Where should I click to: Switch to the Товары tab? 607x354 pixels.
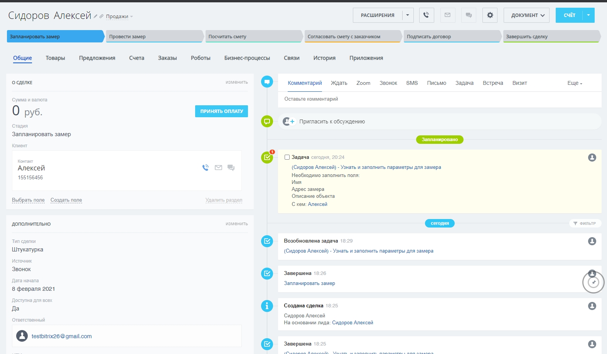56,58
